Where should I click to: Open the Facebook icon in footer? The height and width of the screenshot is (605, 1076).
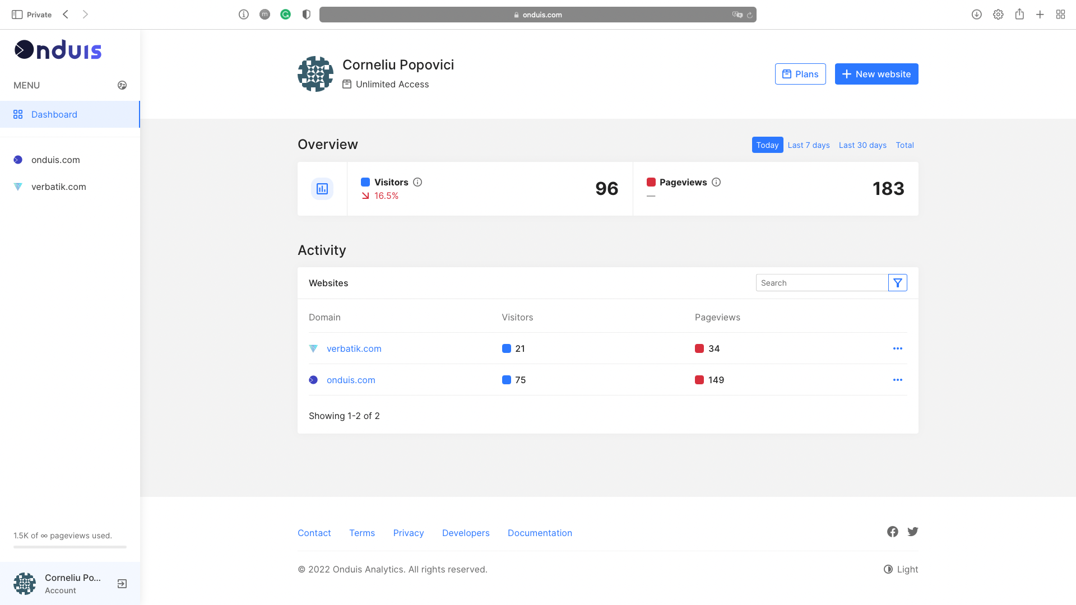[893, 532]
